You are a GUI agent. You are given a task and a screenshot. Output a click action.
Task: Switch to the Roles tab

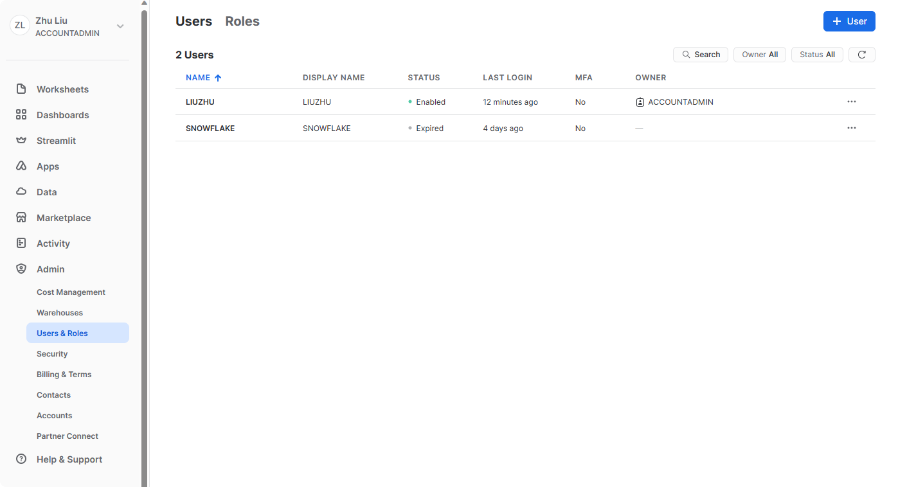click(242, 21)
